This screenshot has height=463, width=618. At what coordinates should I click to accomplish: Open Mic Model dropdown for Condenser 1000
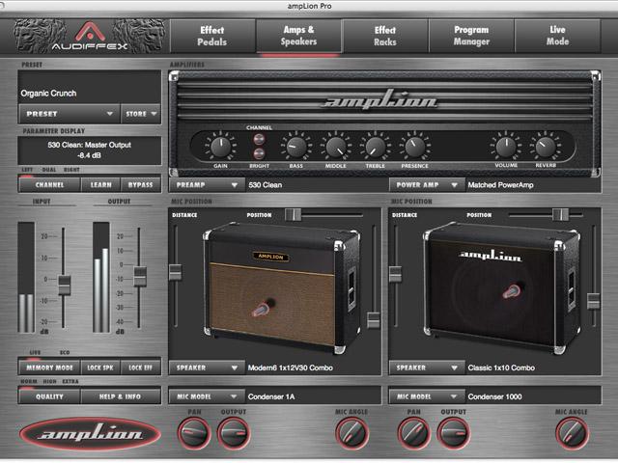pyautogui.click(x=427, y=396)
